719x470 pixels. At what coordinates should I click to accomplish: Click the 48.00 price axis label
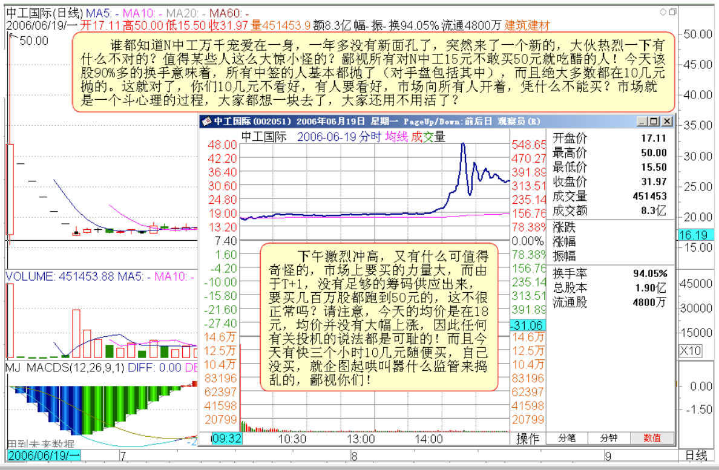(222, 145)
